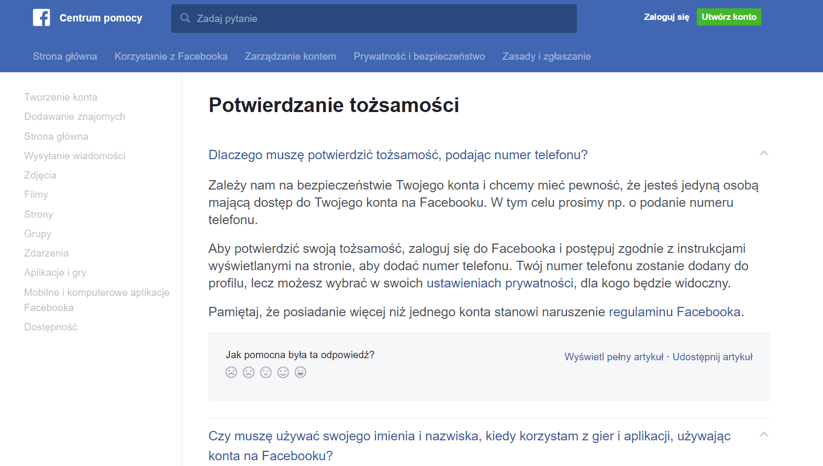Select Wysyłanie wiadomości in sidebar
This screenshot has height=466, width=823.
coord(75,156)
